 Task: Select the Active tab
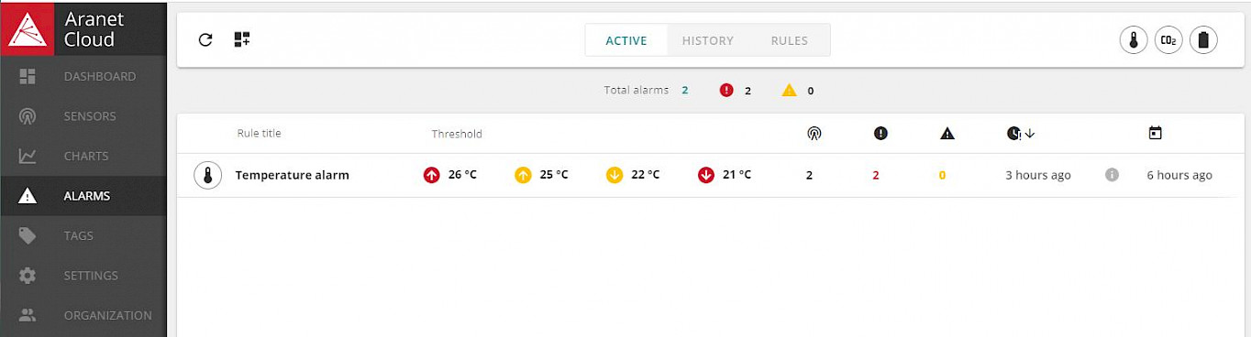pyautogui.click(x=626, y=40)
